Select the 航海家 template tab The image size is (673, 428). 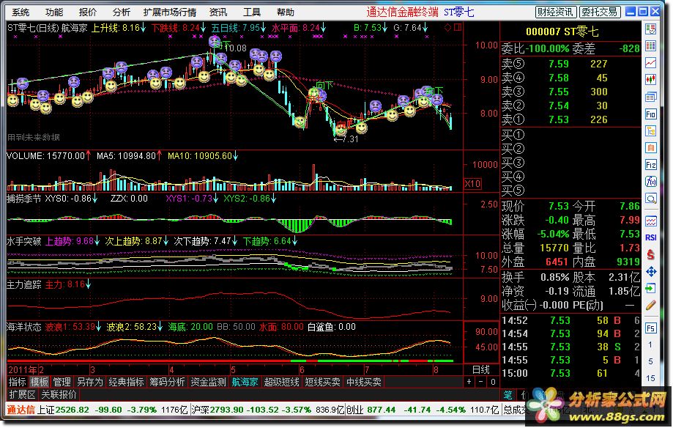245,382
